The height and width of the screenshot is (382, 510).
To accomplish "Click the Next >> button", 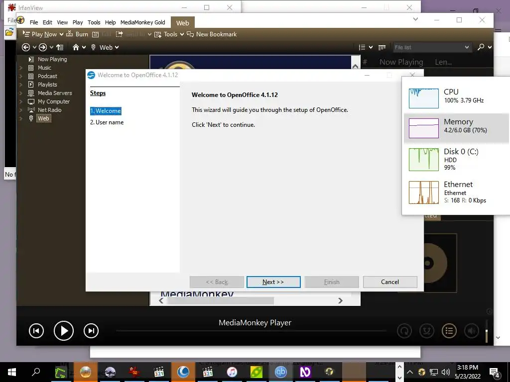I will click(273, 282).
